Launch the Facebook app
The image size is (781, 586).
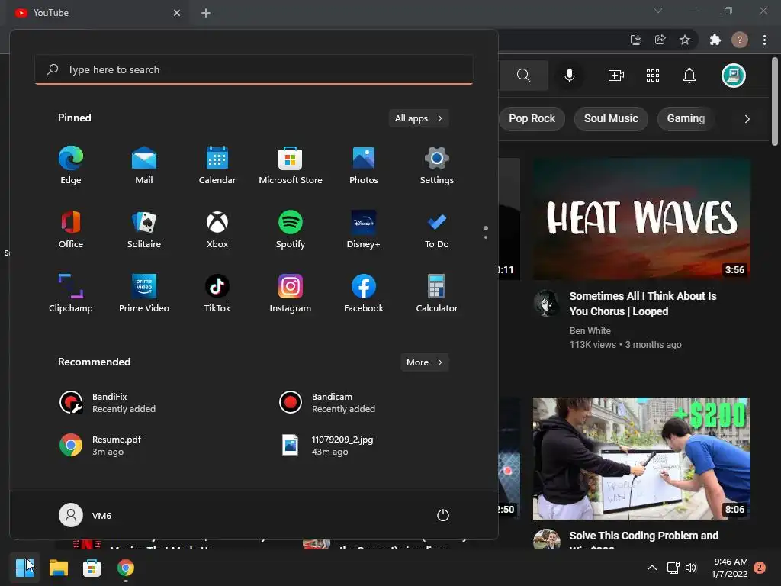364,294
